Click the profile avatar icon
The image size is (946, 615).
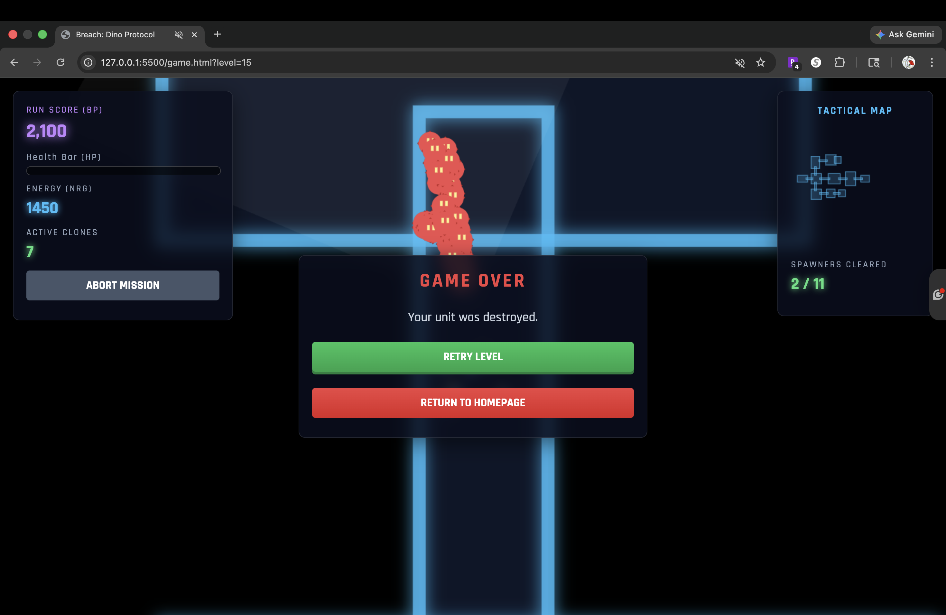point(908,62)
